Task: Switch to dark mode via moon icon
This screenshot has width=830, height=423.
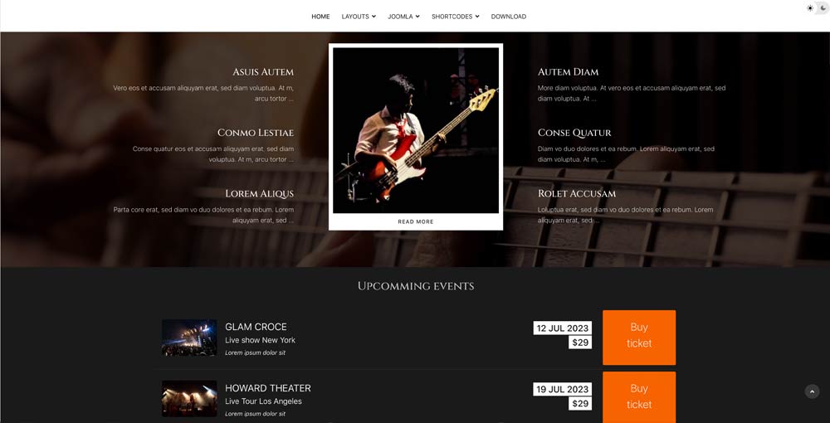Action: tap(823, 8)
